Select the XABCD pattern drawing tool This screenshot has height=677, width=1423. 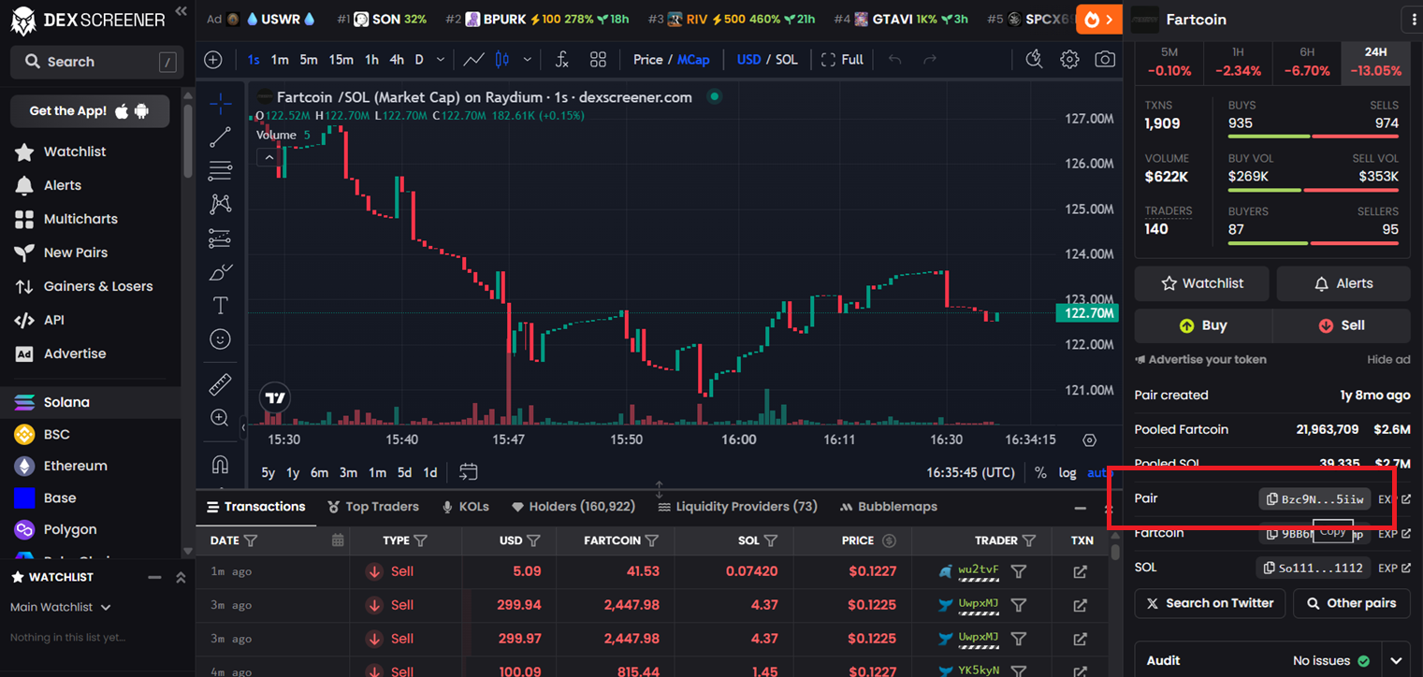pos(221,204)
